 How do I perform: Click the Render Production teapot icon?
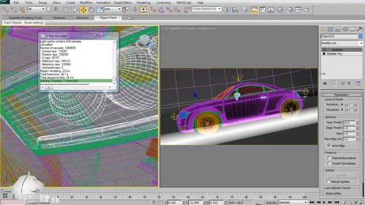(307, 10)
